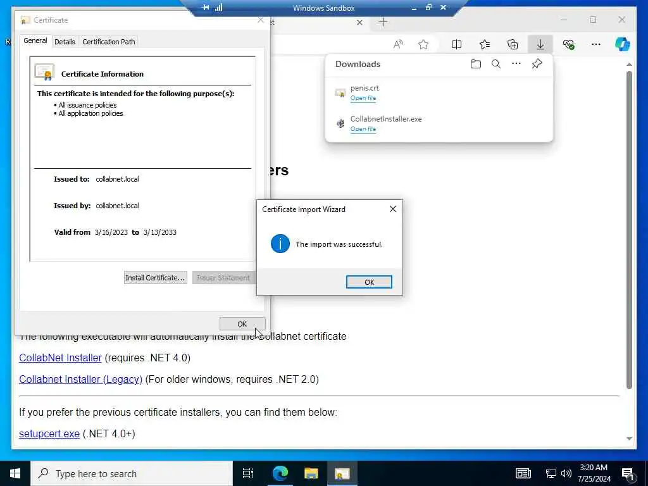Click the 3/13/2033 expiry date

point(160,232)
